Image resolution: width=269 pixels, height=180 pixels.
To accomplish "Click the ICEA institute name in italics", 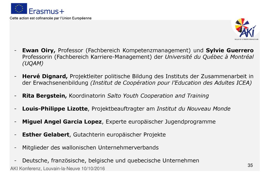I will click(171, 83).
